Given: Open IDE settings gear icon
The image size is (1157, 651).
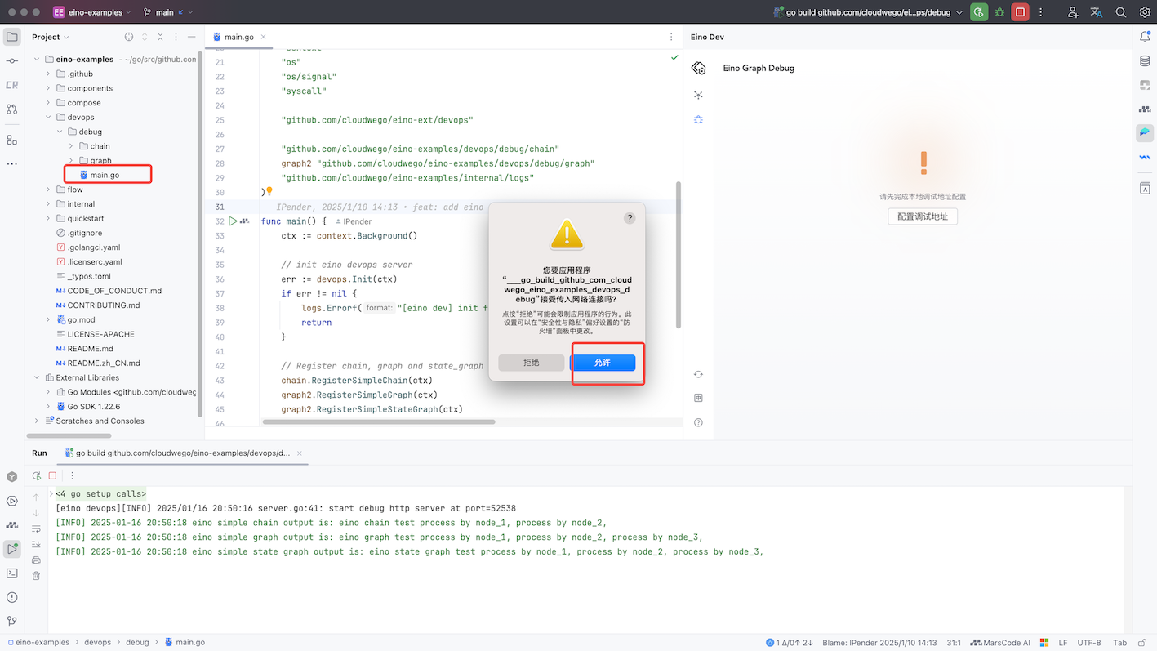Looking at the screenshot, I should [1145, 12].
